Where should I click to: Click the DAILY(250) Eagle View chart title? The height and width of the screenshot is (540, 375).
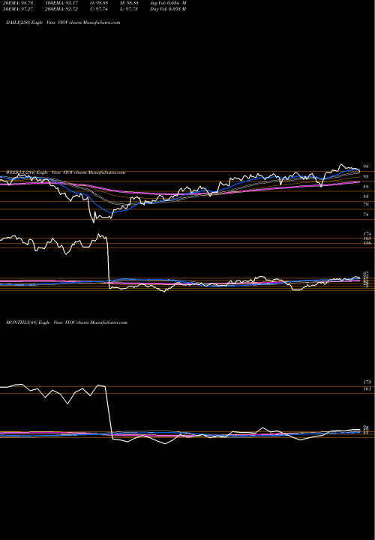63,22
